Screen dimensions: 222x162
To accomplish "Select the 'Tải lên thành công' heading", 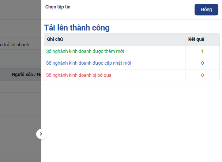I will (x=77, y=28).
